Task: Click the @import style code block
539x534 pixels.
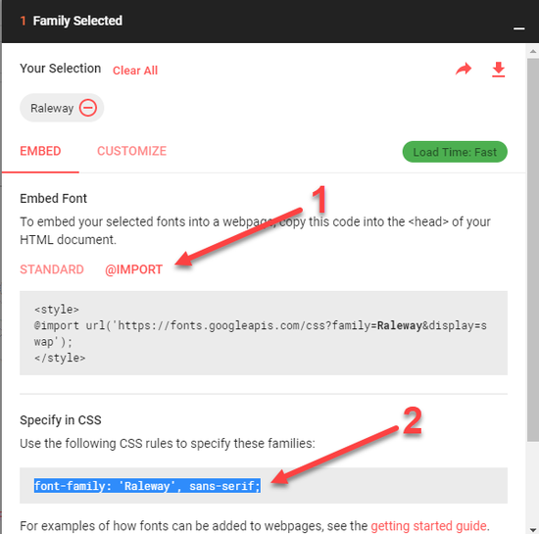Action: [264, 333]
